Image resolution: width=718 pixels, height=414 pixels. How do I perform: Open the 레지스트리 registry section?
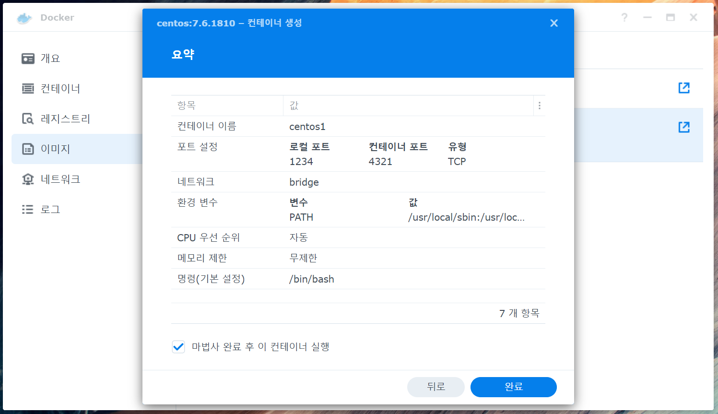click(x=77, y=119)
